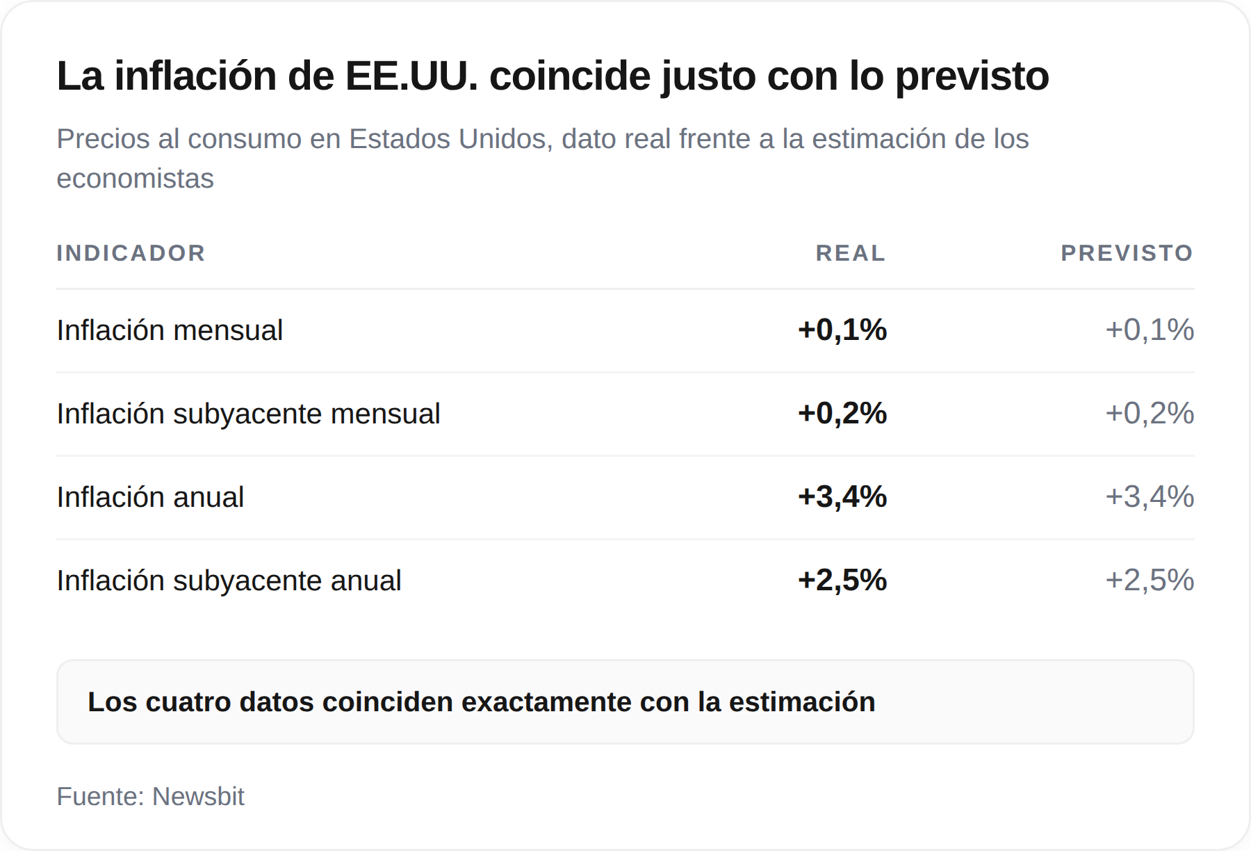This screenshot has height=851, width=1251.
Task: Select the Inflación anual row label
Action: tap(150, 497)
